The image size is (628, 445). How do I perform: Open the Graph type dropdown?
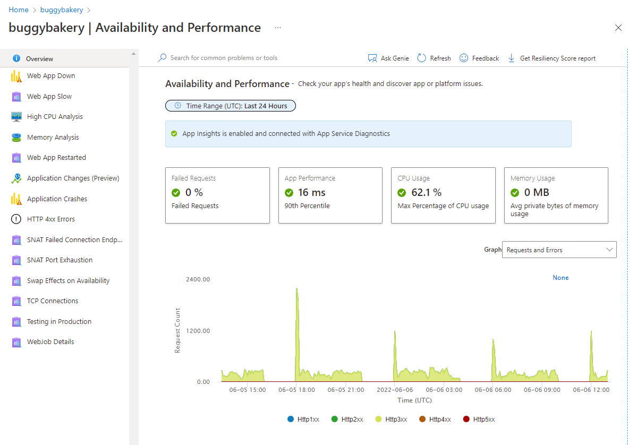coord(559,250)
